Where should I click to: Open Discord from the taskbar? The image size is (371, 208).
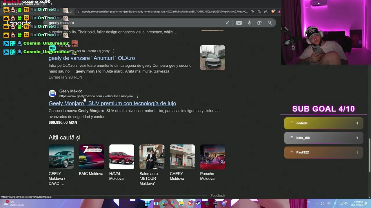[x=224, y=203]
